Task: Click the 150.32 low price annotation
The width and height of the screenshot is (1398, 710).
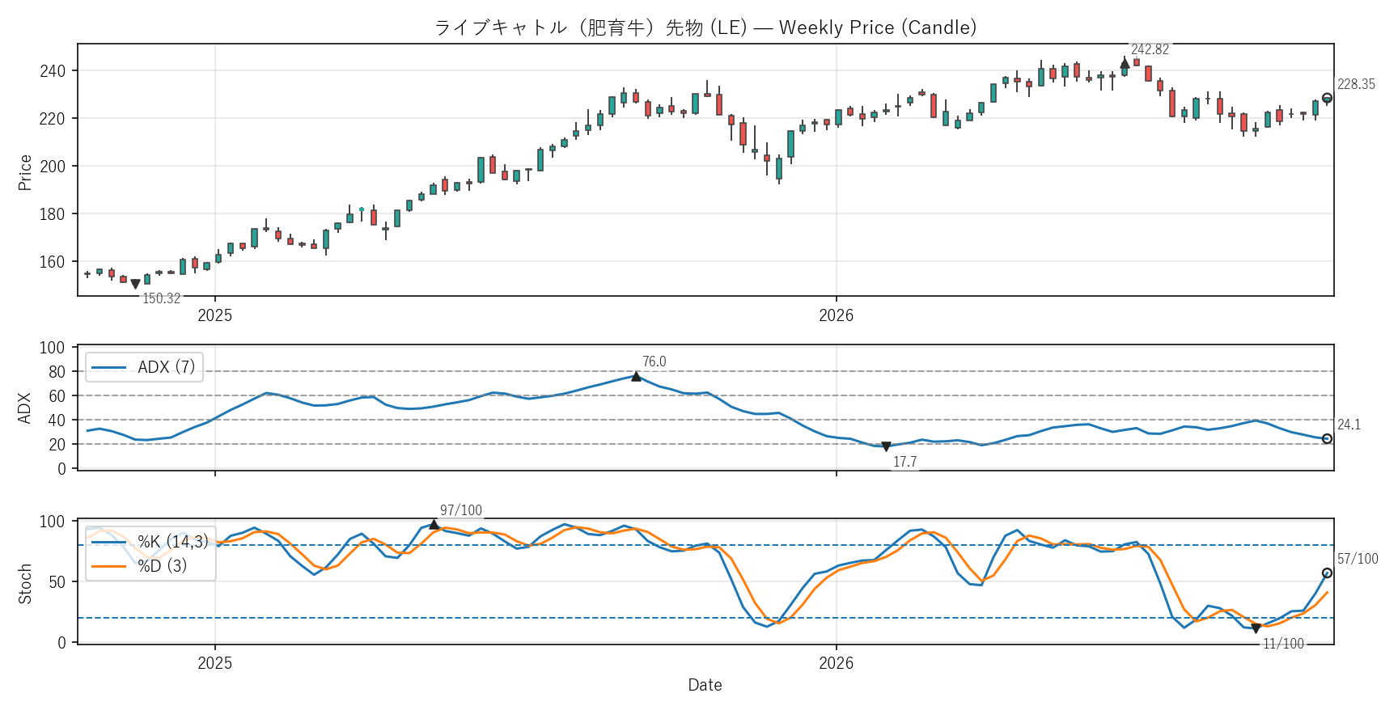Action: [x=162, y=298]
